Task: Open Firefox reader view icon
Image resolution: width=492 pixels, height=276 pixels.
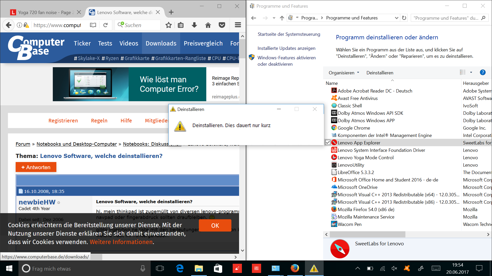Action: [93, 25]
